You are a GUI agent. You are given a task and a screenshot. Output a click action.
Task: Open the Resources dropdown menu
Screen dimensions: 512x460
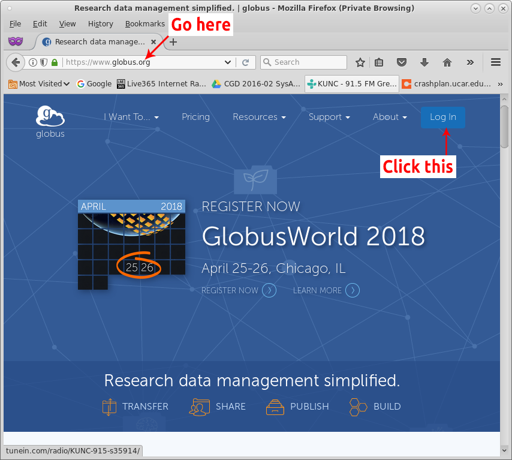tap(259, 117)
